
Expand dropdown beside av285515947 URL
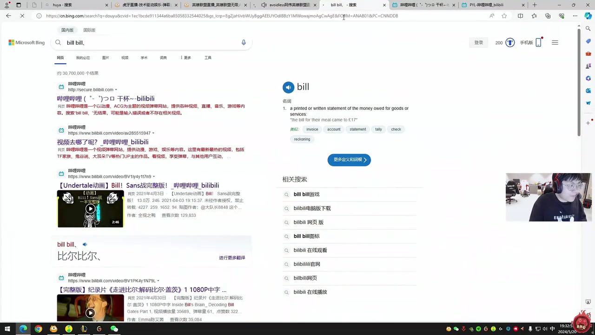pyautogui.click(x=153, y=133)
